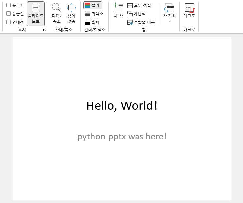Click 분할줄 이동 move split
The width and height of the screenshot is (243, 203).
pos(141,22)
